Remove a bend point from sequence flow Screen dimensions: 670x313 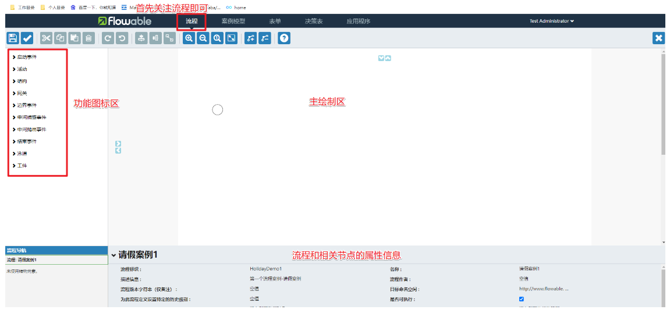click(x=264, y=38)
